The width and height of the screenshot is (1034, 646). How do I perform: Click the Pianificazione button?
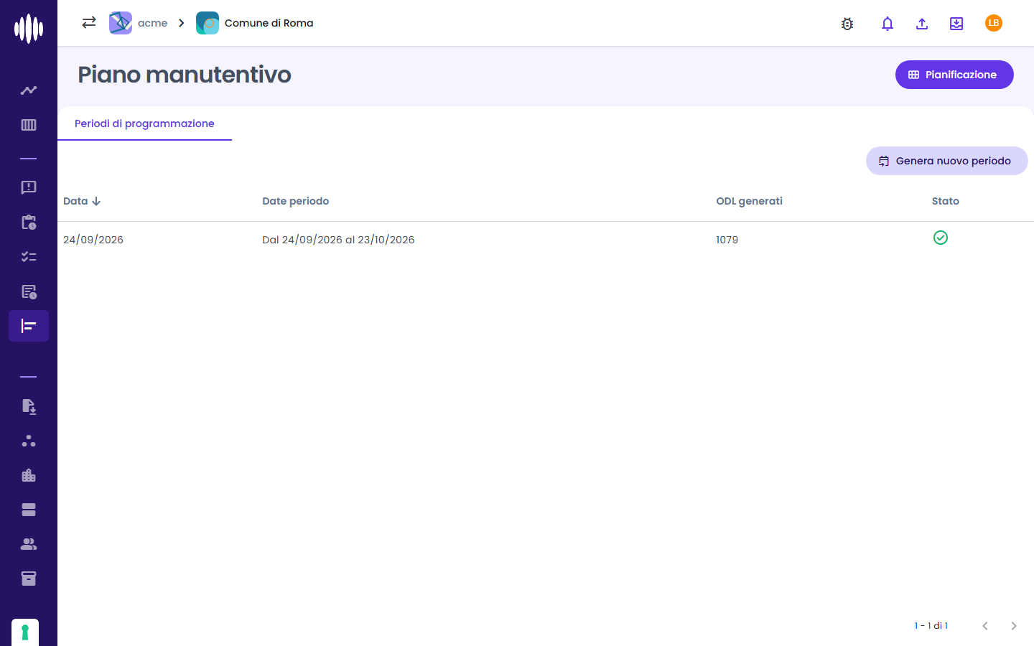pyautogui.click(x=954, y=75)
